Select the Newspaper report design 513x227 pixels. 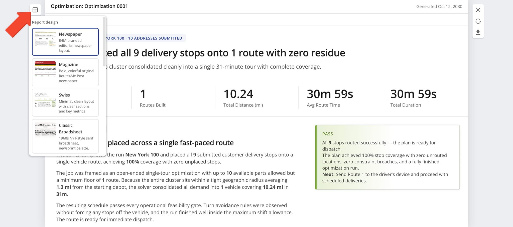[x=65, y=42]
